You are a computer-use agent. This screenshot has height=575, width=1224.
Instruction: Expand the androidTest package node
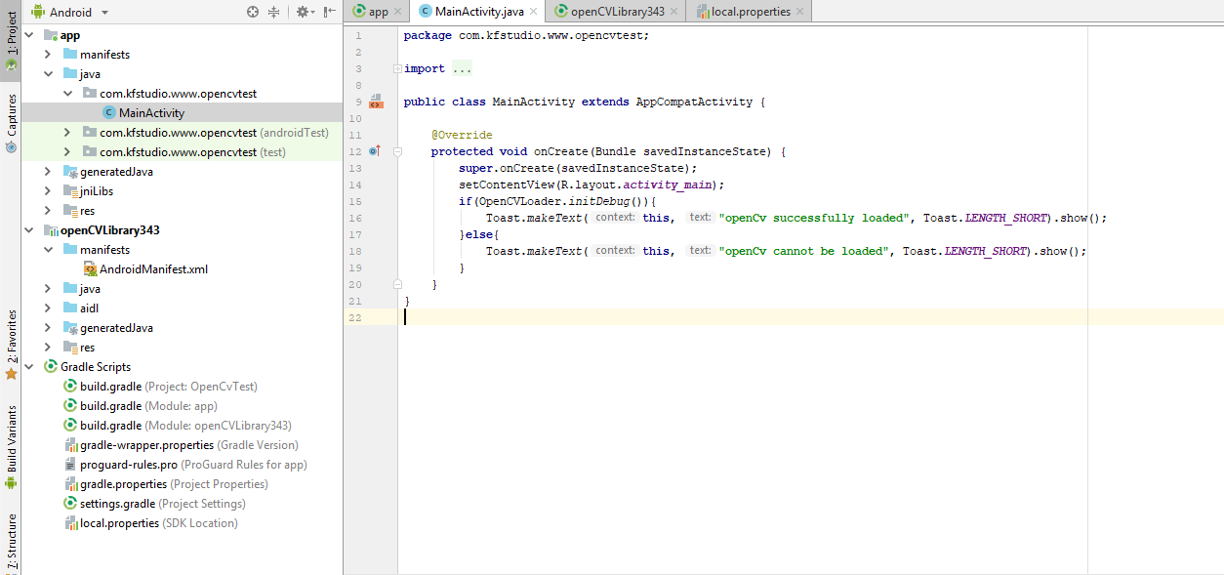click(x=67, y=133)
